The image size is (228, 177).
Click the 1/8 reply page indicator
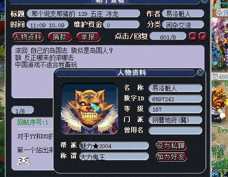click(x=23, y=110)
